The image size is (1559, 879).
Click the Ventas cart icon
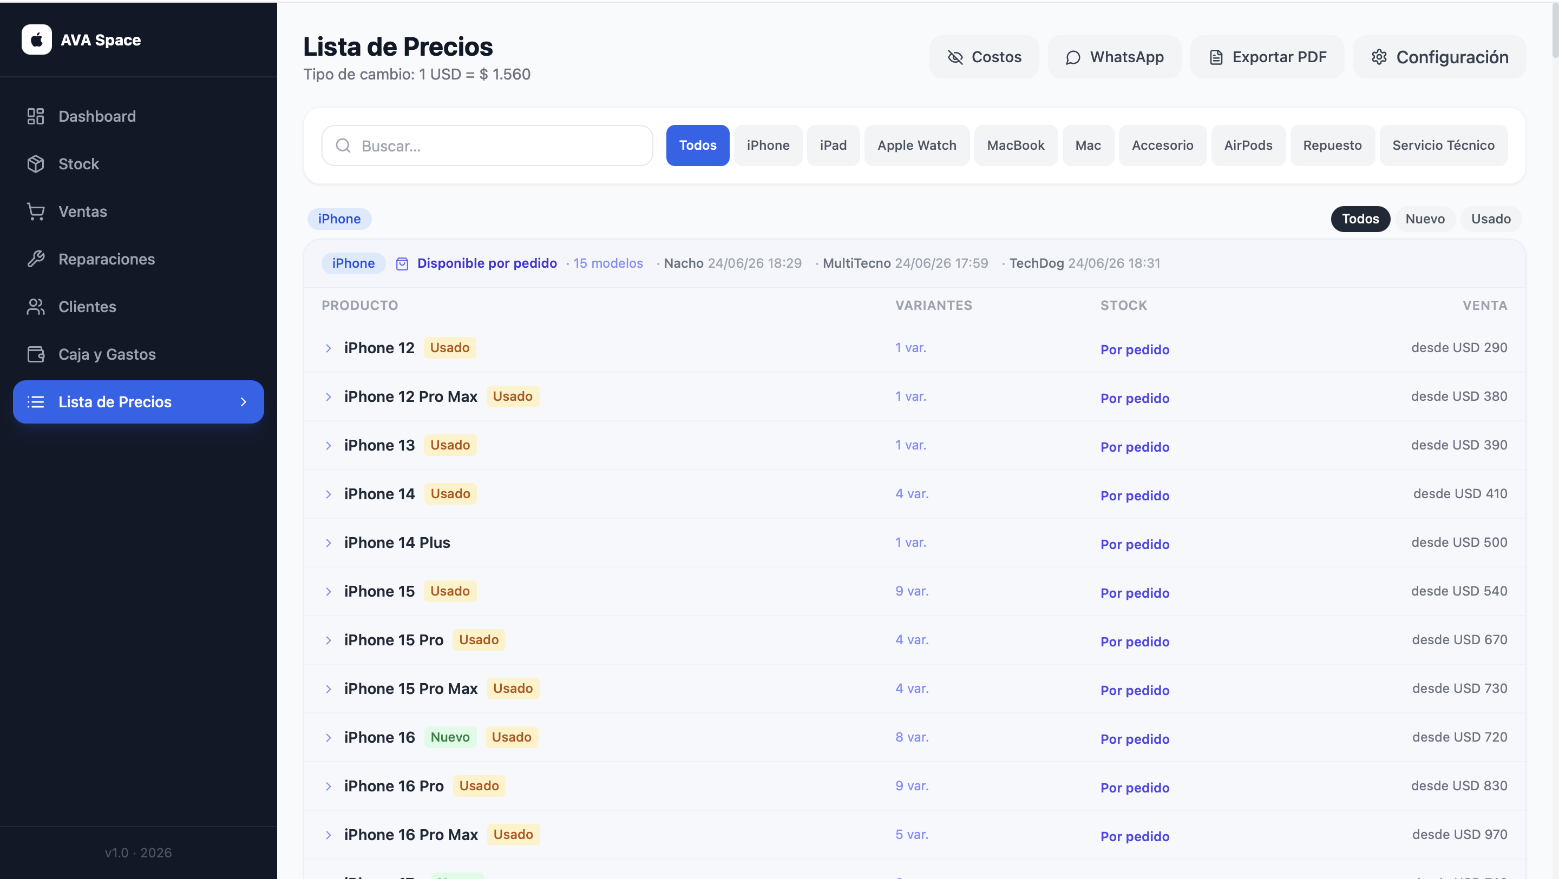coord(36,212)
